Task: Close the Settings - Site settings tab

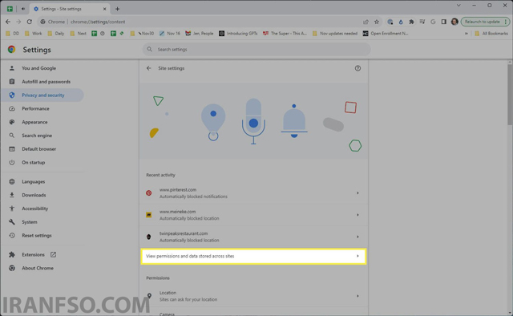Action: 105,9
